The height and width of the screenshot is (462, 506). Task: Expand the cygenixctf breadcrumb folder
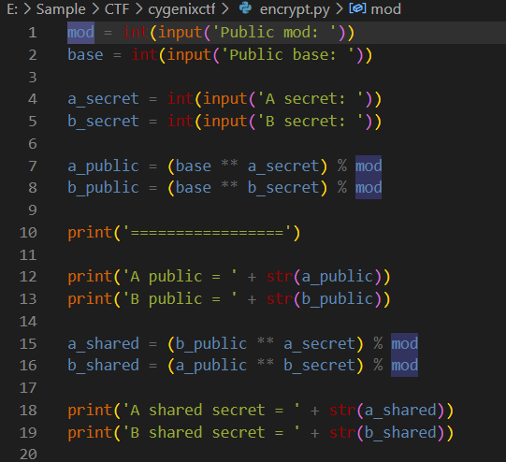[181, 9]
